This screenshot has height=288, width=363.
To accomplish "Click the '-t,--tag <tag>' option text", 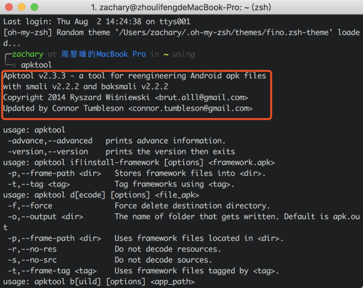I will (x=39, y=184).
